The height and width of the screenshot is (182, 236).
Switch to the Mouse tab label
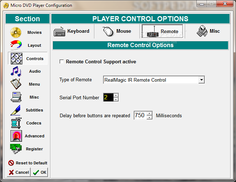(124, 31)
